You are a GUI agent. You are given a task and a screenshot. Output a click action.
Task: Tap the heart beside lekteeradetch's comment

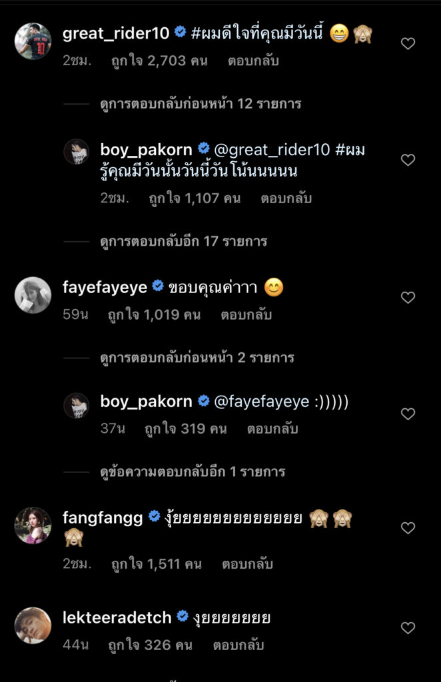coord(408,628)
